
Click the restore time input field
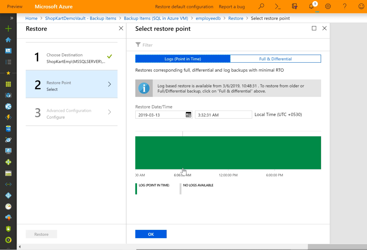[x=223, y=114]
